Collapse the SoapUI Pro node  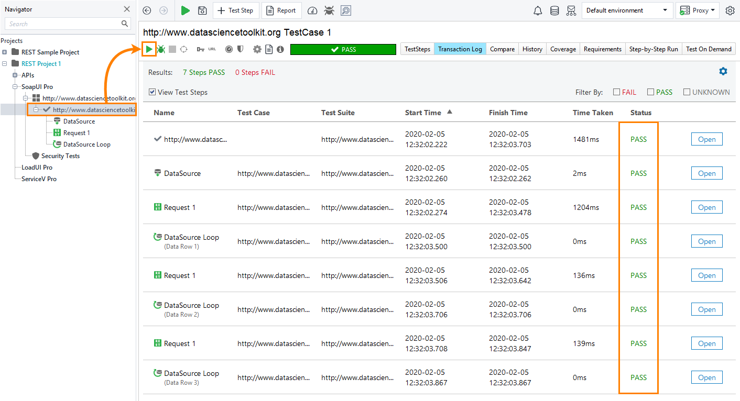[15, 87]
